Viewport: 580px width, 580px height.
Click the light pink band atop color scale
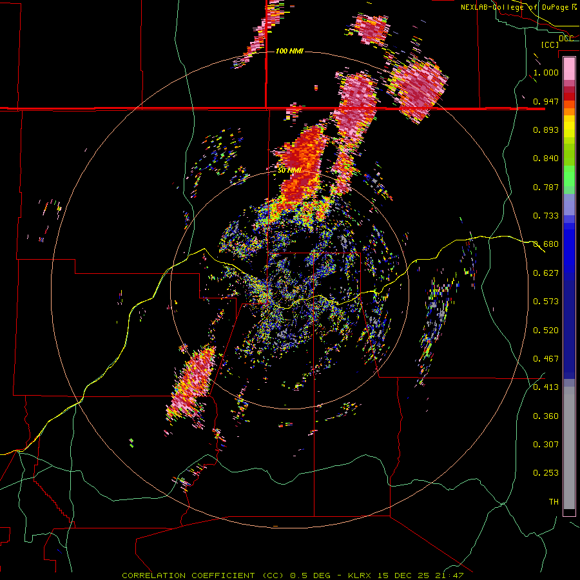(x=569, y=69)
